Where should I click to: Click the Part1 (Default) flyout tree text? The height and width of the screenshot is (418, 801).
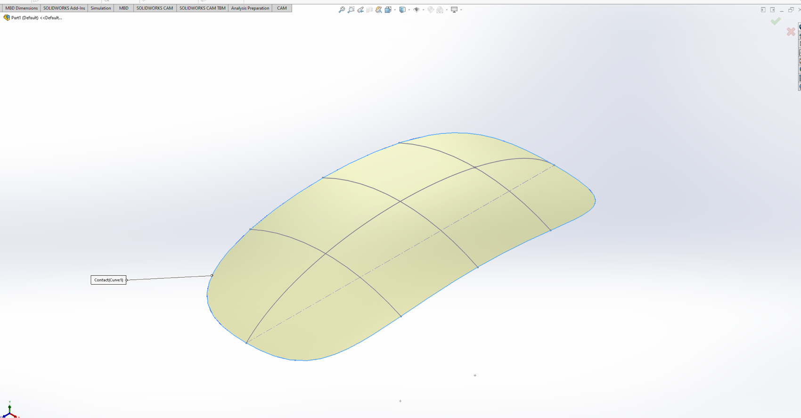tap(37, 18)
